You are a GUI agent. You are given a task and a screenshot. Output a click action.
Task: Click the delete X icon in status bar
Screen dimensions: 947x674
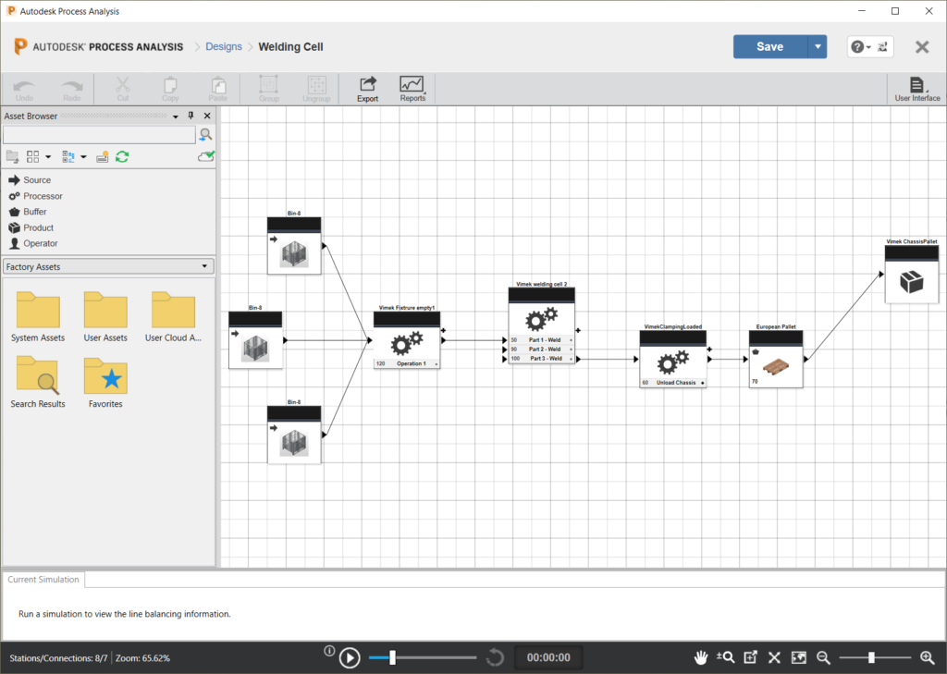tap(774, 657)
